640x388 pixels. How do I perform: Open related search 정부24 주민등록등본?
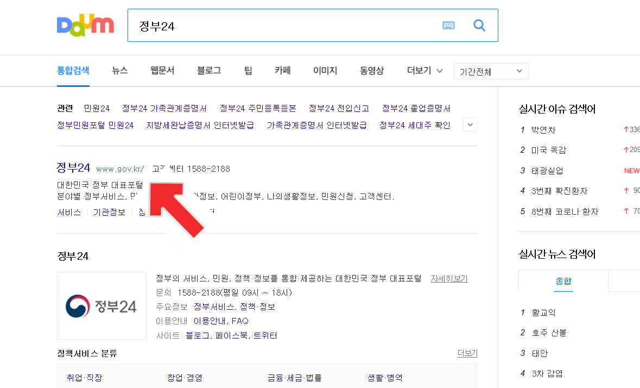point(258,108)
